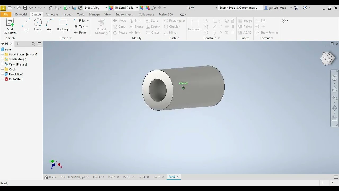The height and width of the screenshot is (191, 339).
Task: Open the document tabs list menu
Action: 336,177
